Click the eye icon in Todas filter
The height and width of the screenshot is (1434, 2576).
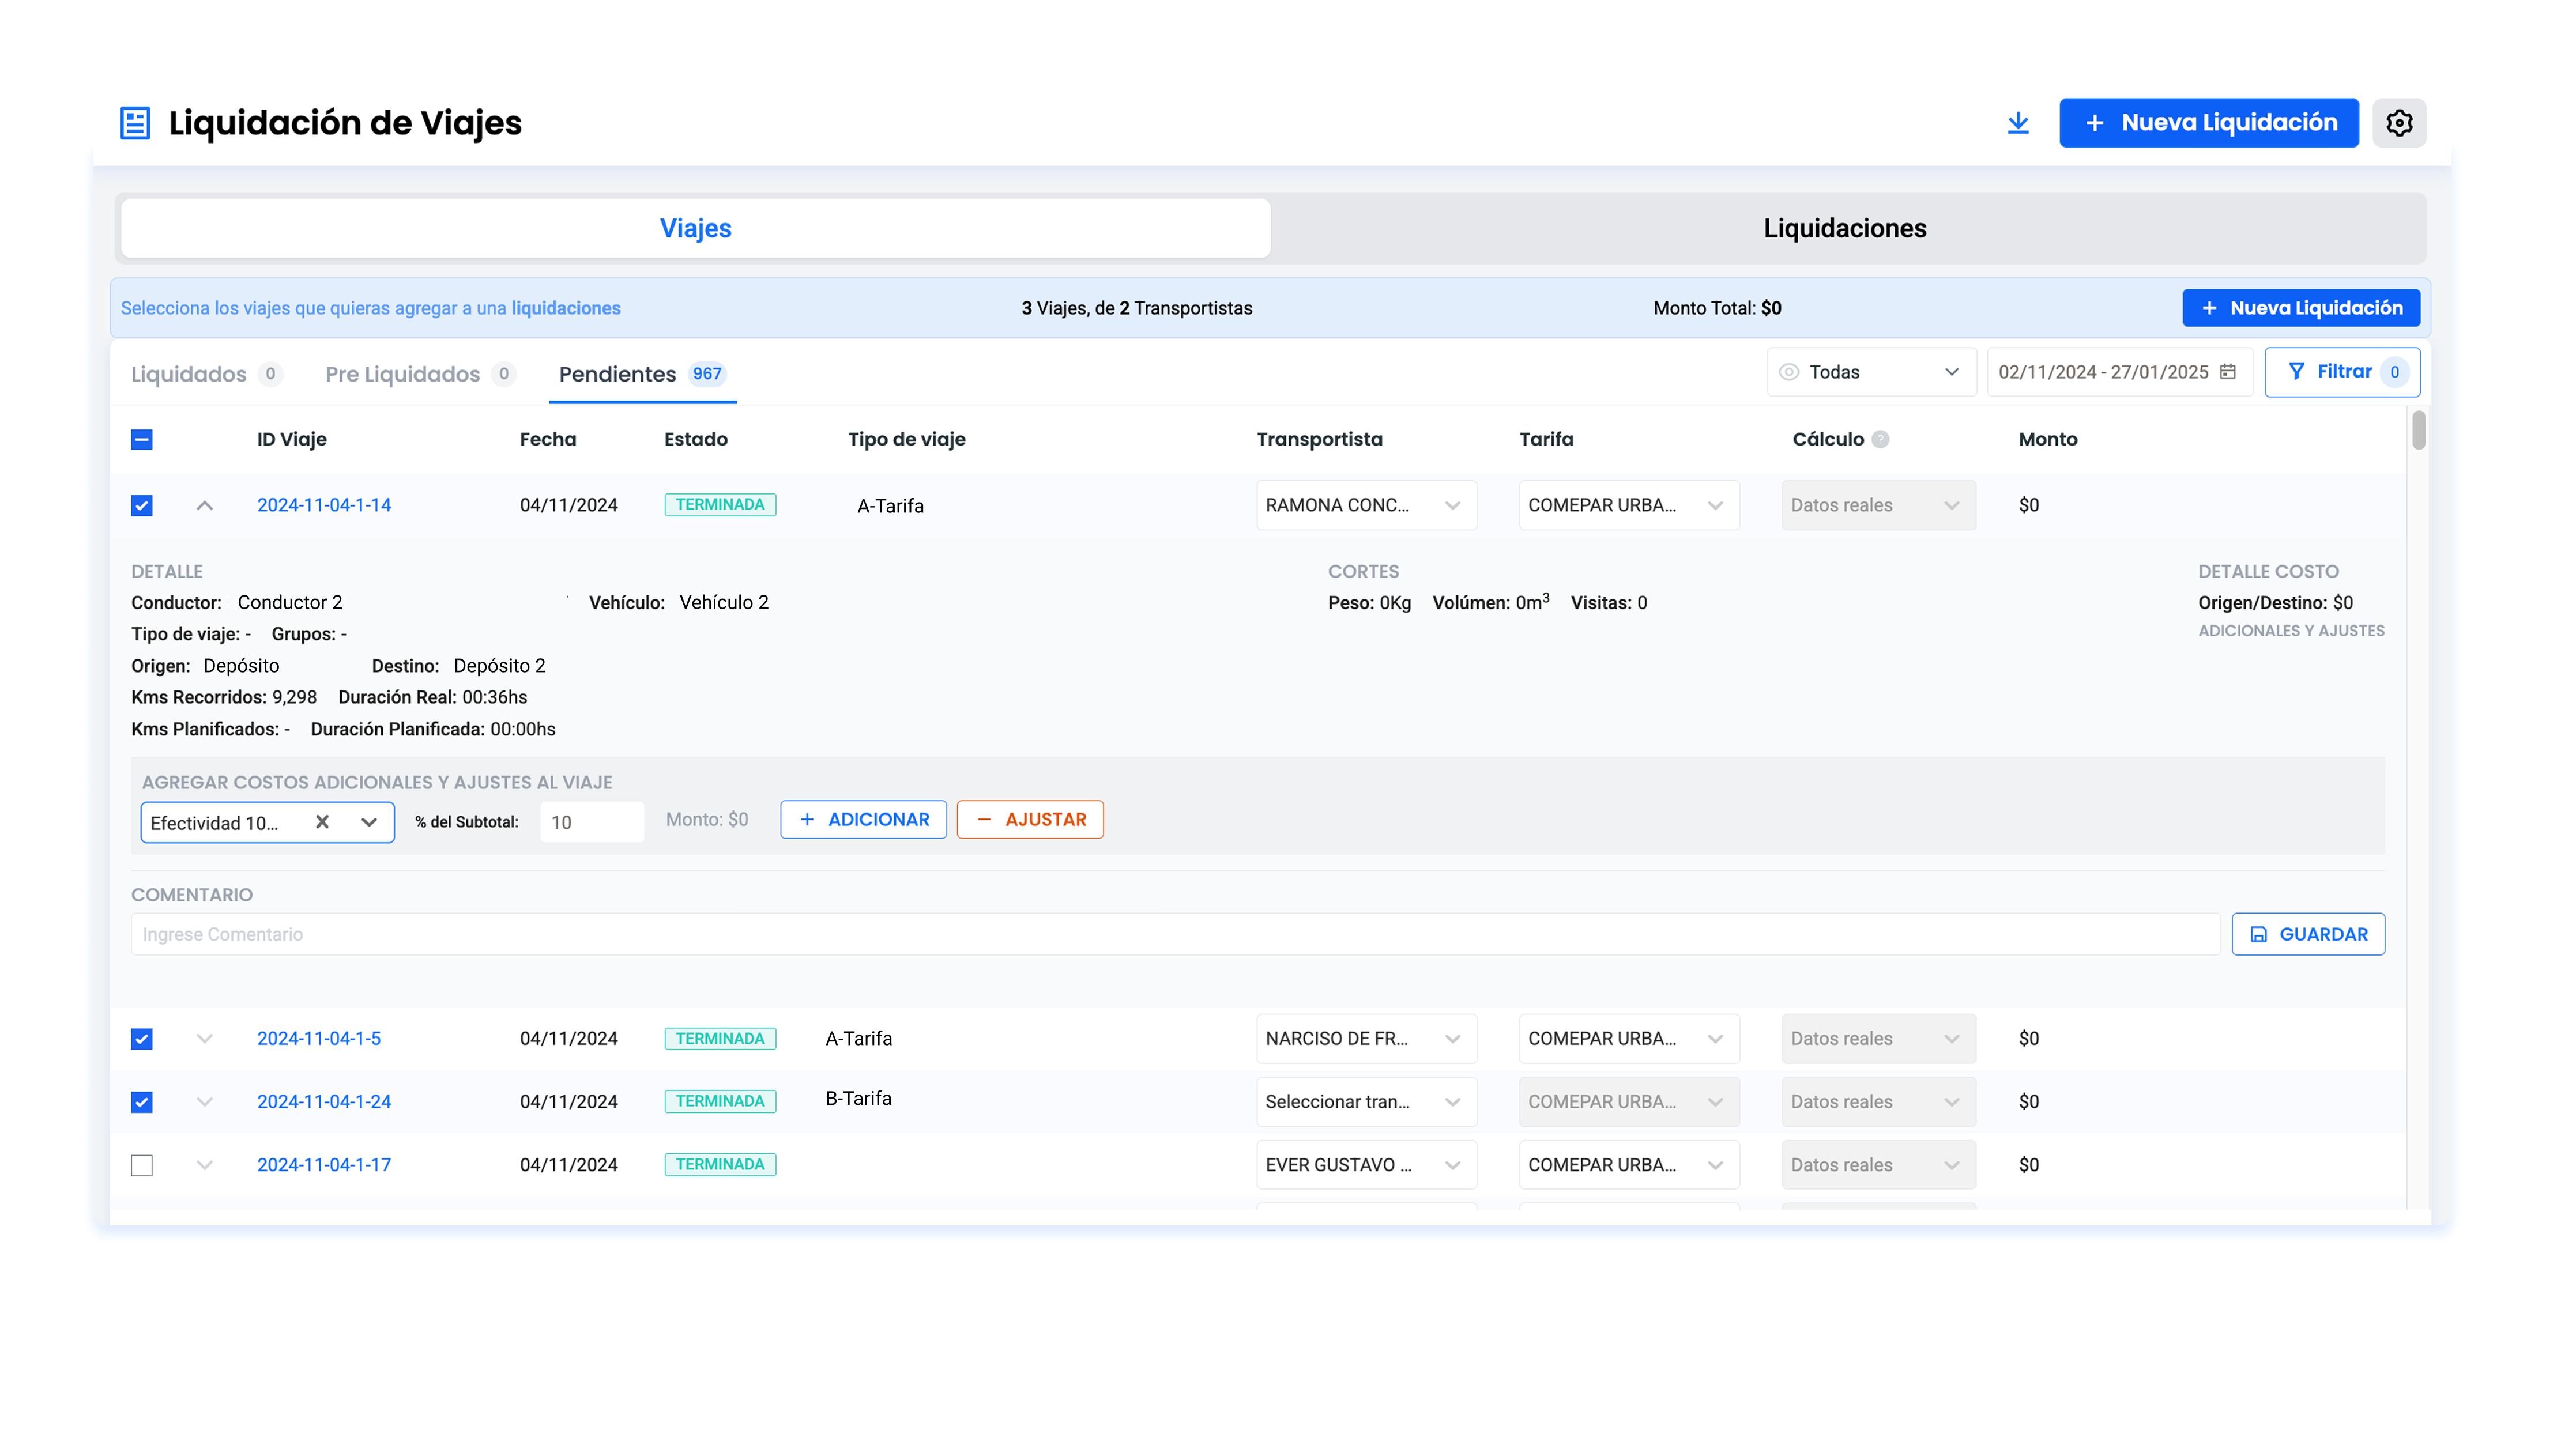coord(1789,372)
